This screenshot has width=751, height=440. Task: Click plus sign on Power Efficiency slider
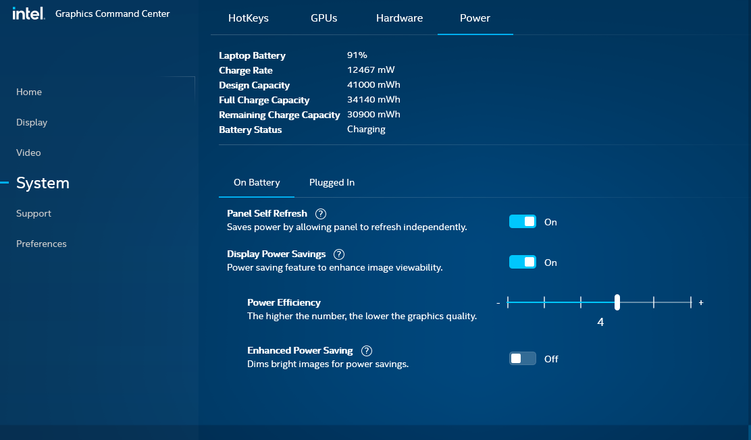[x=701, y=303]
